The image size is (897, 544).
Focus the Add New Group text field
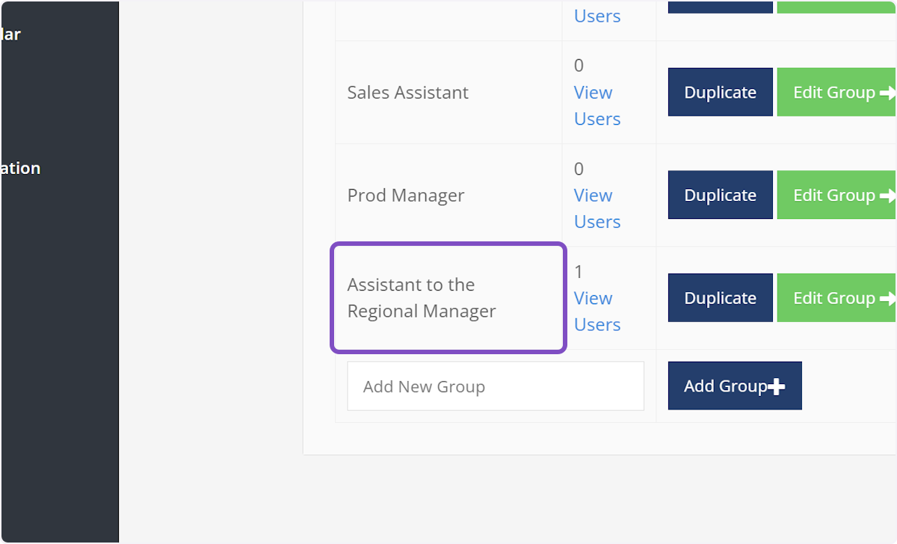click(x=495, y=386)
